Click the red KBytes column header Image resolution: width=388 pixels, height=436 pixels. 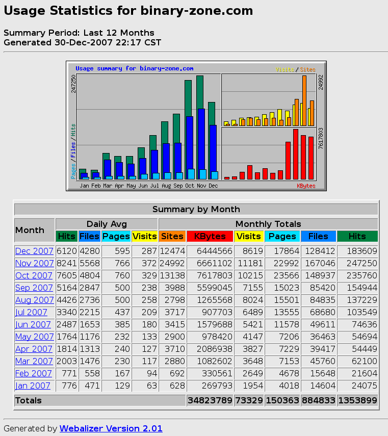click(x=210, y=236)
